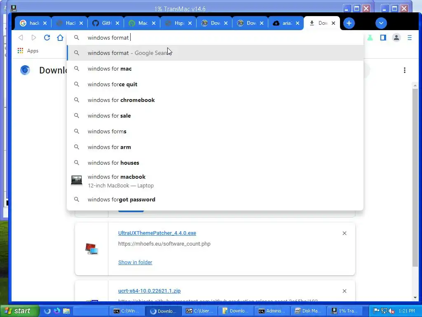The height and width of the screenshot is (317, 422).
Task: Click the taskbar clock 1:21 PM
Action: (407, 311)
